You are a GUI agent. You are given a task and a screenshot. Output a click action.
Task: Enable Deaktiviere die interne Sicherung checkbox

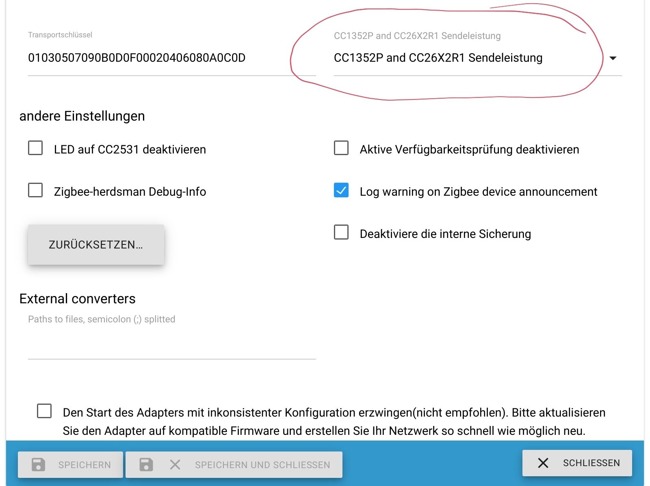[341, 232]
